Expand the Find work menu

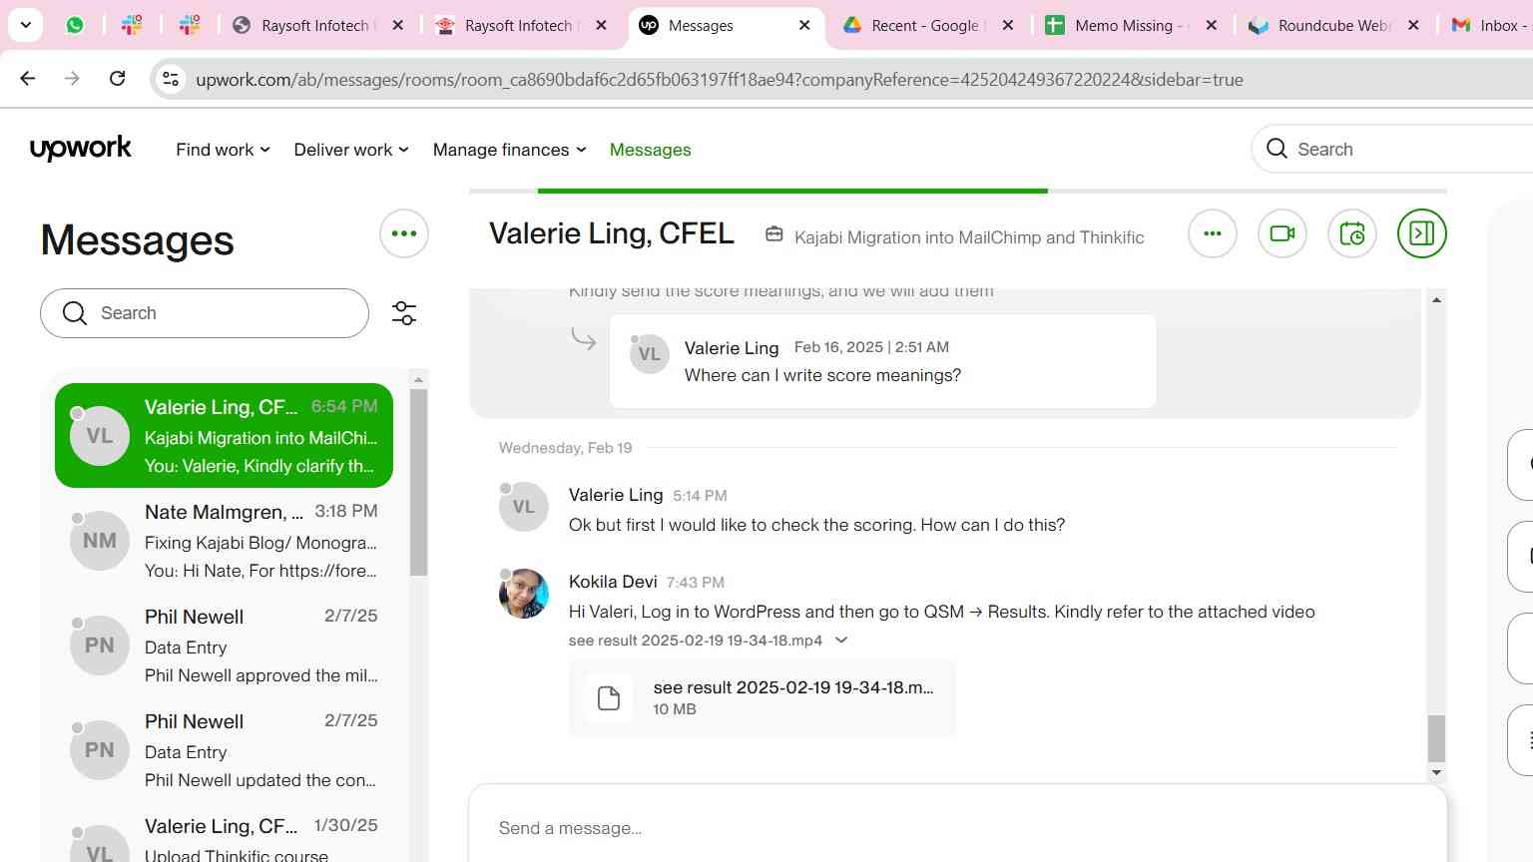[x=223, y=150]
